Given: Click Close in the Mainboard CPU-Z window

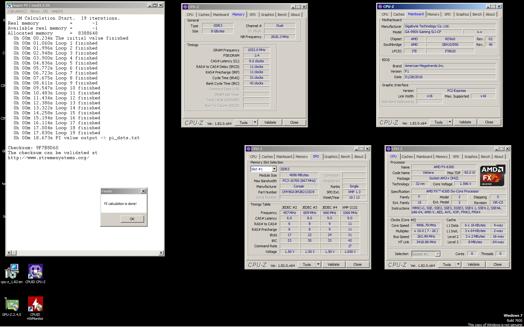Looking at the screenshot, I should [489, 122].
